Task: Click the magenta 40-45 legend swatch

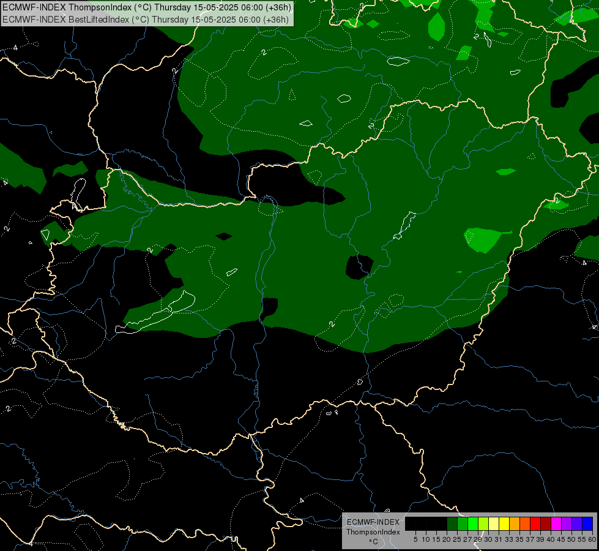Action: (x=556, y=523)
